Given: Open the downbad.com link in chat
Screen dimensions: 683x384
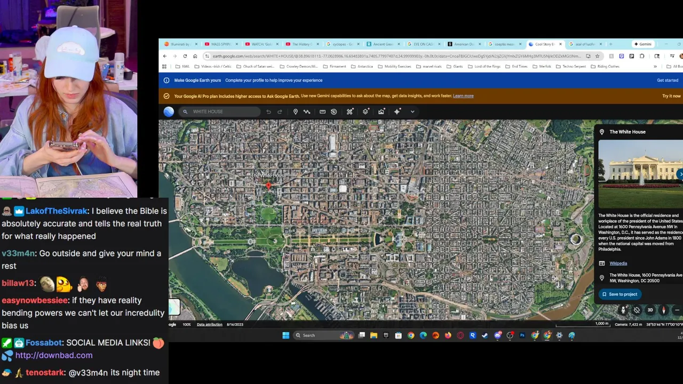Looking at the screenshot, I should 54,355.
